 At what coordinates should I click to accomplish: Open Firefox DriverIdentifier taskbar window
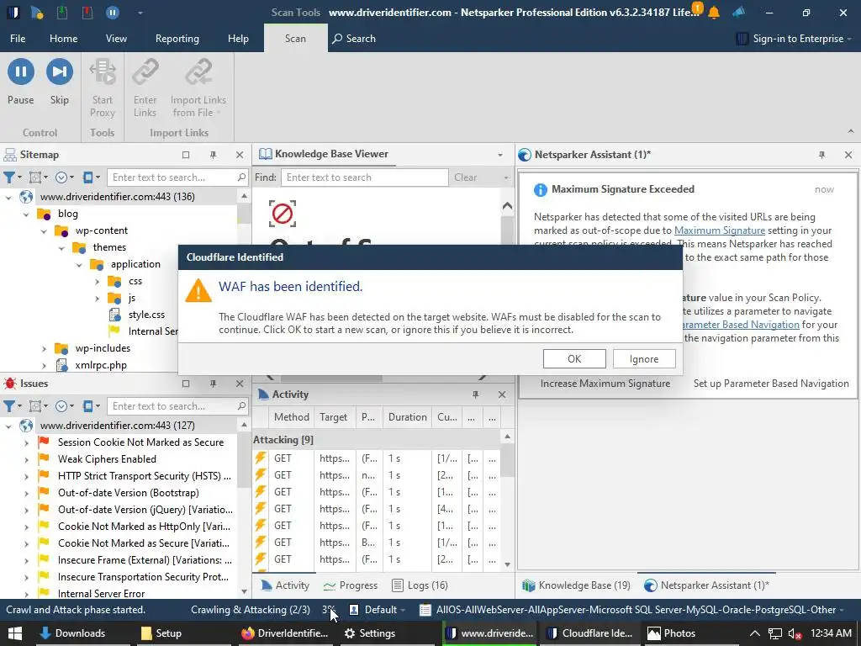point(284,633)
